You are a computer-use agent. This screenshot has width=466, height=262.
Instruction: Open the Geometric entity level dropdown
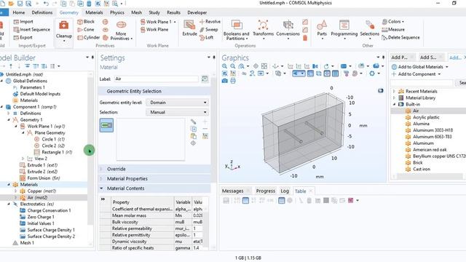tap(177, 103)
